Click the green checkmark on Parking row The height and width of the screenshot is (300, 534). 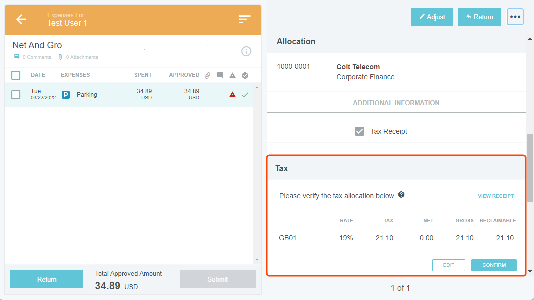[245, 94]
